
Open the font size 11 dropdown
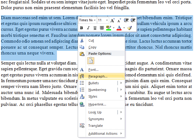[106, 20]
